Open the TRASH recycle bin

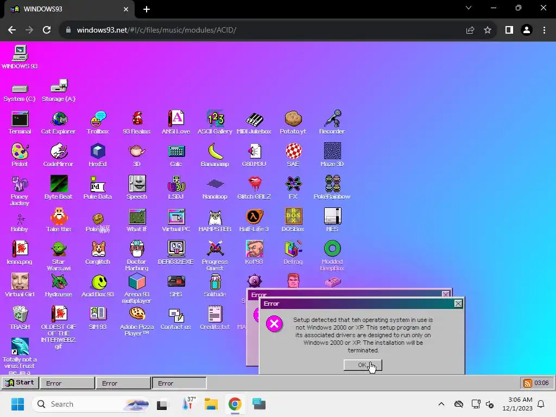[x=20, y=318]
